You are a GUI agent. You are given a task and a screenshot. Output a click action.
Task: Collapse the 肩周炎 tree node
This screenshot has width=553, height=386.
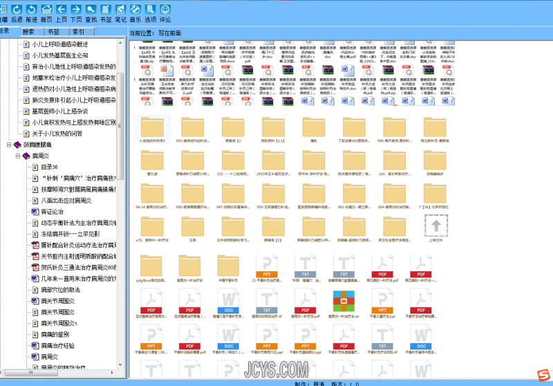pos(17,156)
